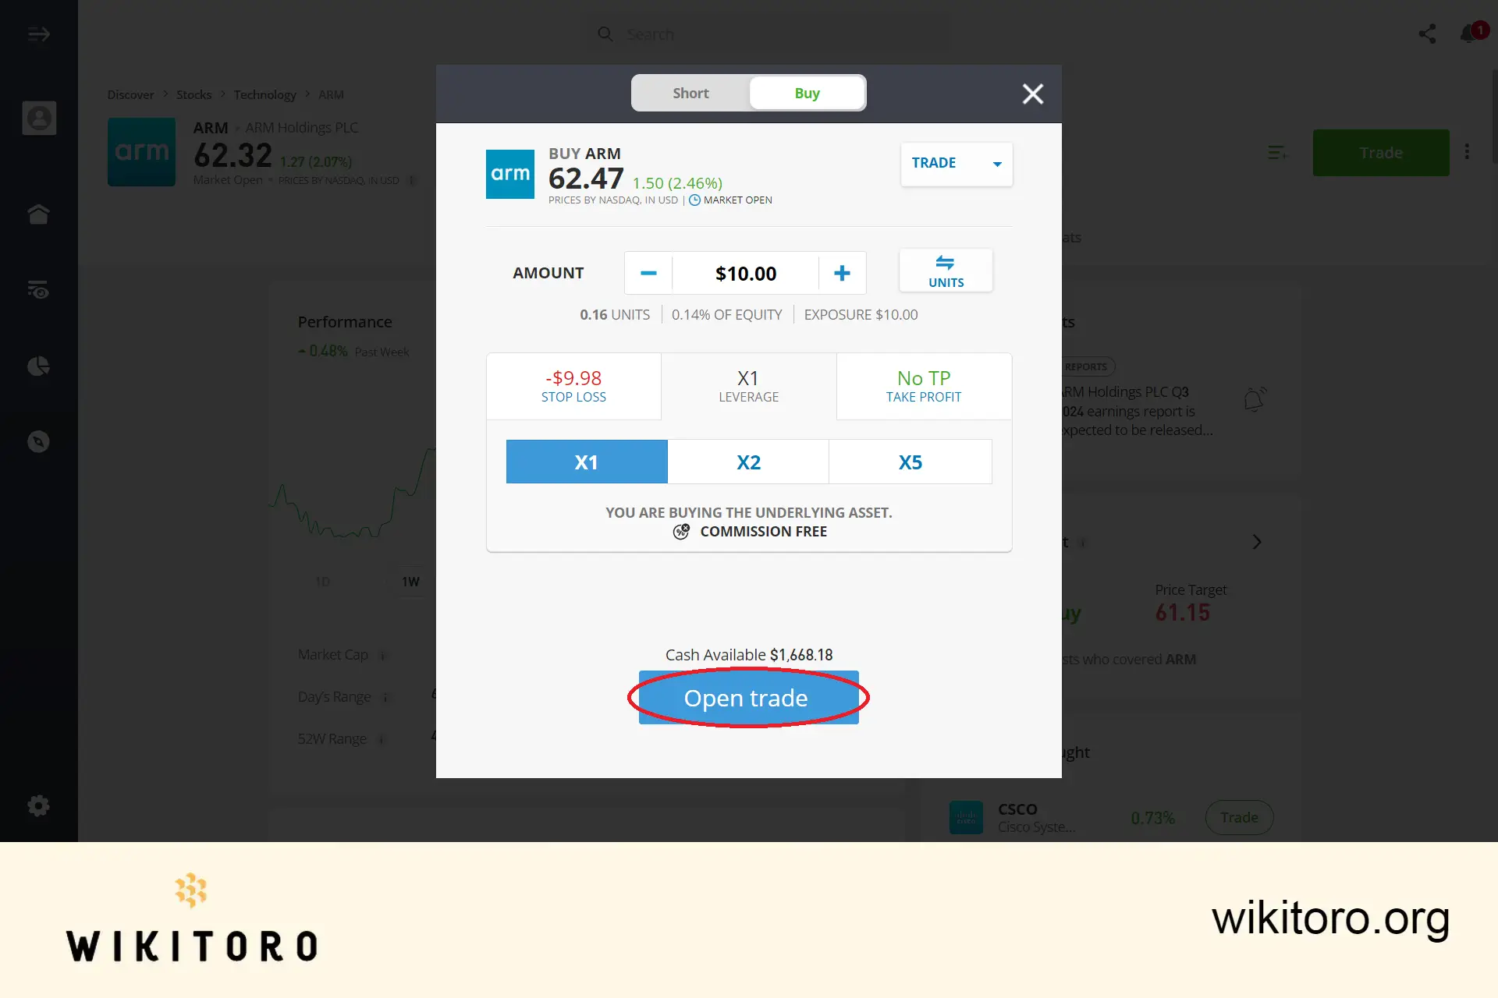Image resolution: width=1498 pixels, height=998 pixels.
Task: Click the share/export icon top right
Action: click(x=1427, y=32)
